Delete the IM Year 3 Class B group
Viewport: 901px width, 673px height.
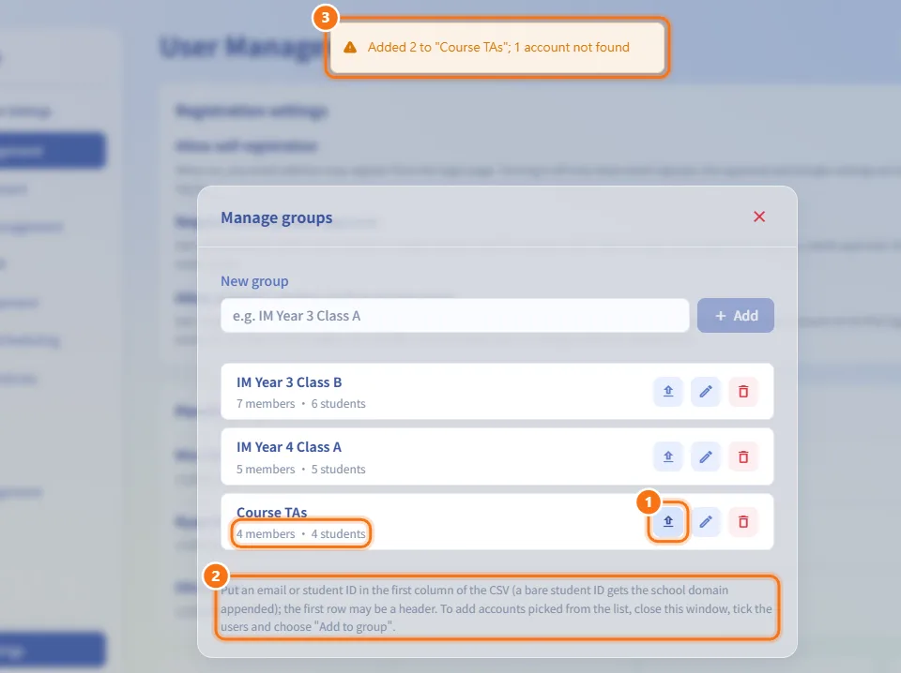click(x=743, y=392)
